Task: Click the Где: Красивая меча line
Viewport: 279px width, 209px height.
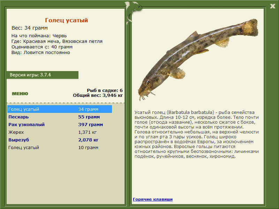Action: click(57, 41)
